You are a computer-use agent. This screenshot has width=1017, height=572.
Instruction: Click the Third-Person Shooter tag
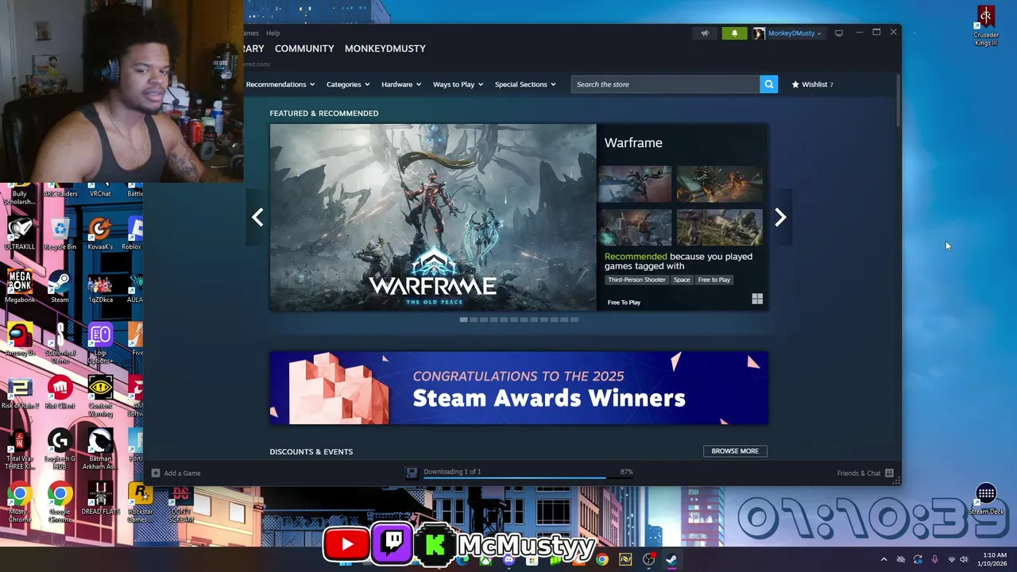pyautogui.click(x=636, y=280)
